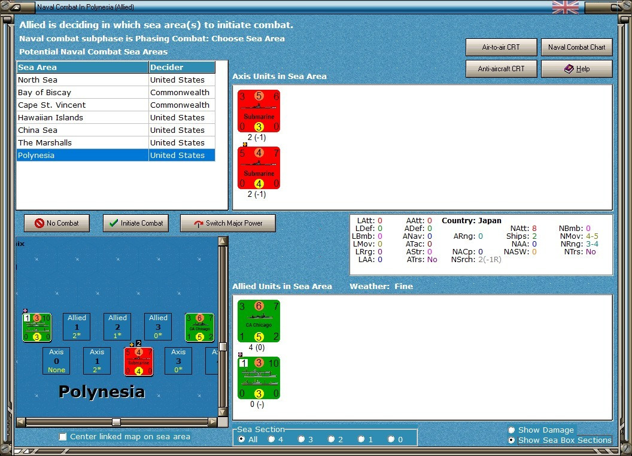
Task: Click the Allied 2 sea box section
Action: coord(117,327)
